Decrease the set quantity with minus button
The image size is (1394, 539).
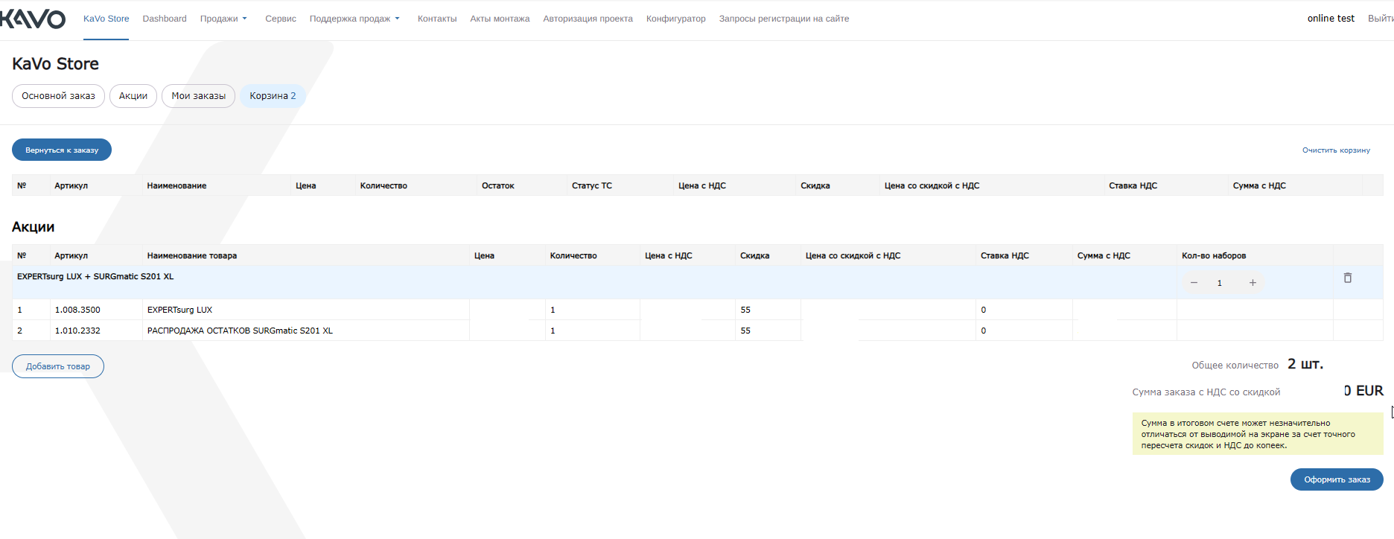coord(1194,283)
